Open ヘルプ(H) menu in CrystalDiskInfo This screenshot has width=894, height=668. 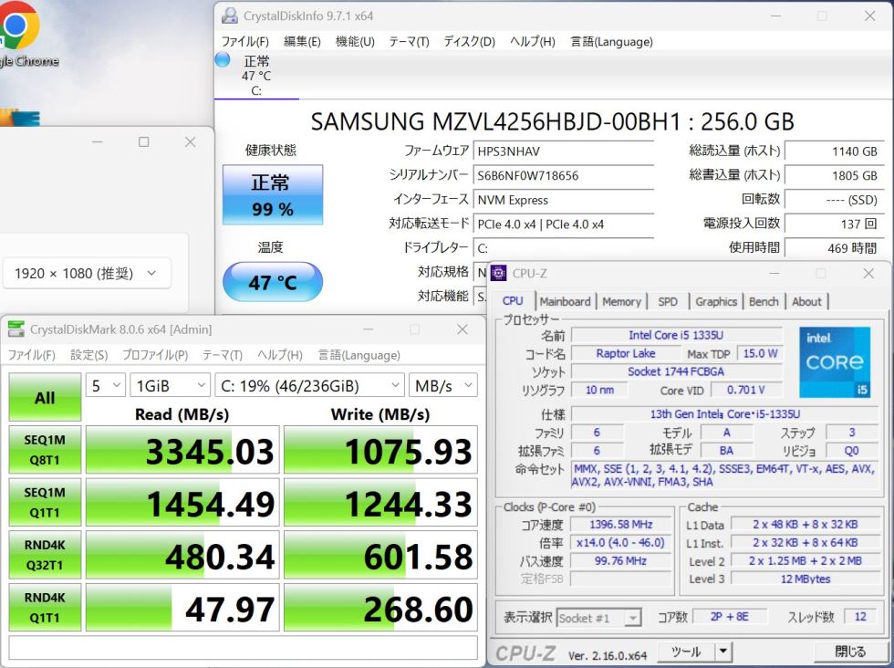(533, 42)
